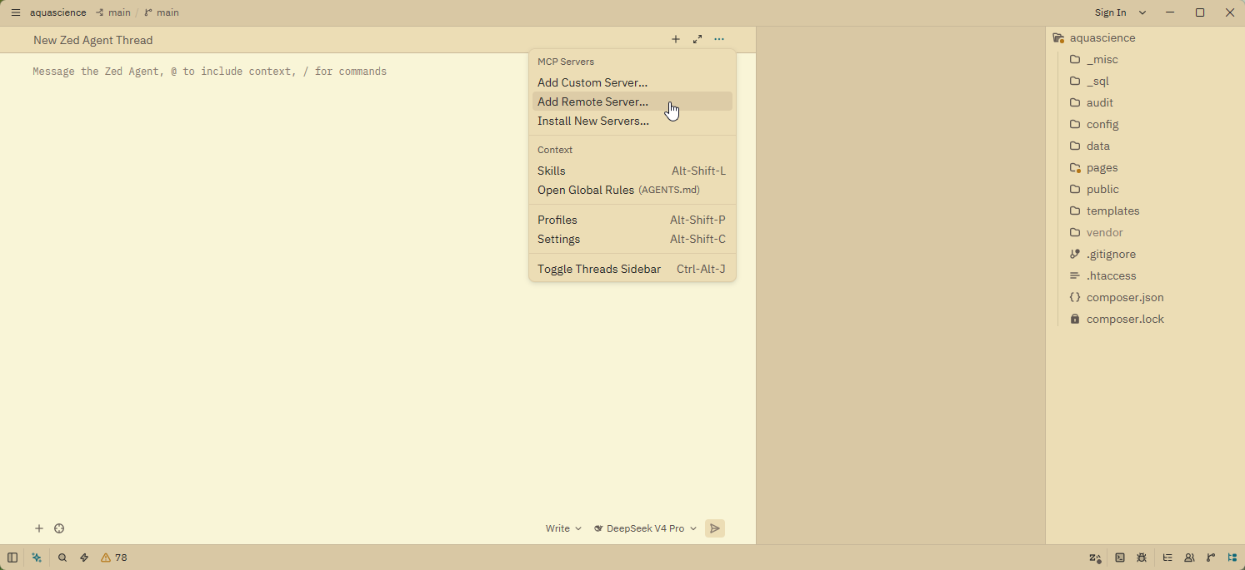Click the lightning bolt icon in status bar
This screenshot has height=570, width=1245.
pos(84,558)
